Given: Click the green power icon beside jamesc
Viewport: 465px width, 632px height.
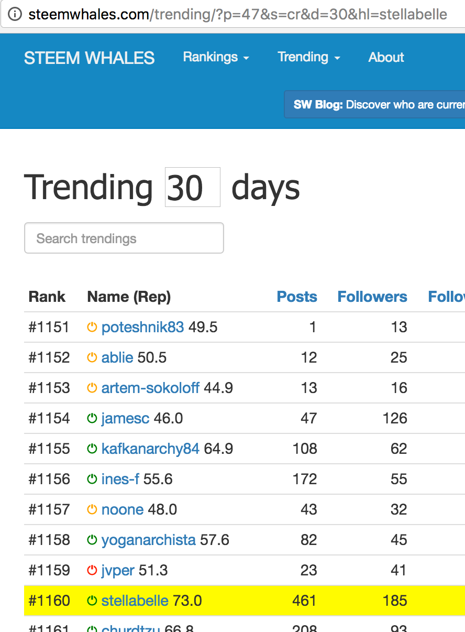Looking at the screenshot, I should pos(92,419).
